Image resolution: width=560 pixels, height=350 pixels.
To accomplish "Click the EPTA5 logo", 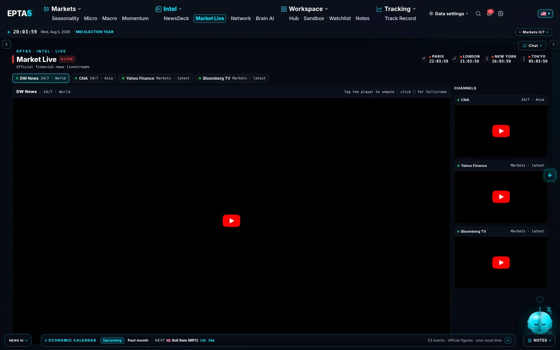I will coord(19,13).
